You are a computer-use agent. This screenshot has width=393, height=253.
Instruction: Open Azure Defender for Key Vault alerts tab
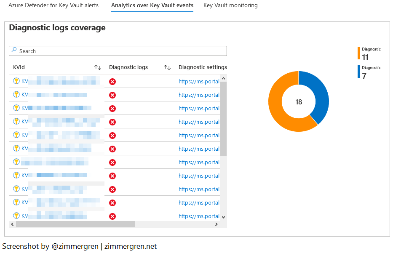point(53,5)
